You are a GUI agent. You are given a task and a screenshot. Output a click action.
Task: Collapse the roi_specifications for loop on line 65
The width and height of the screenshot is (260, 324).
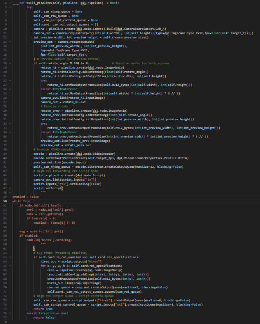pyautogui.click(x=10, y=266)
